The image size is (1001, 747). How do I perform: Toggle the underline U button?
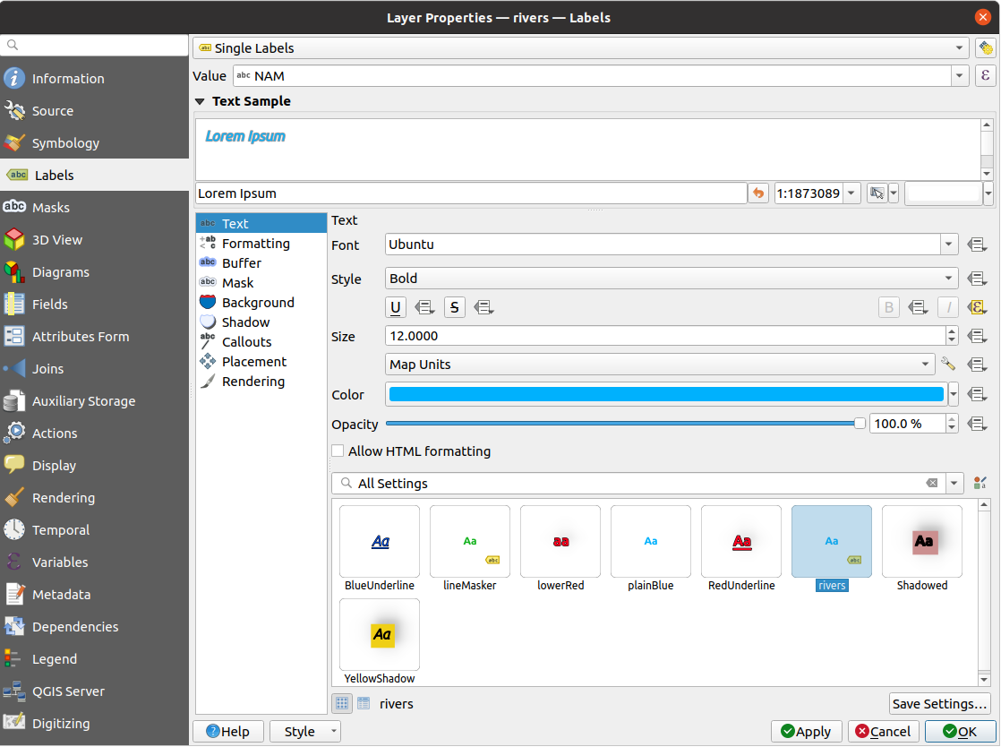click(396, 308)
